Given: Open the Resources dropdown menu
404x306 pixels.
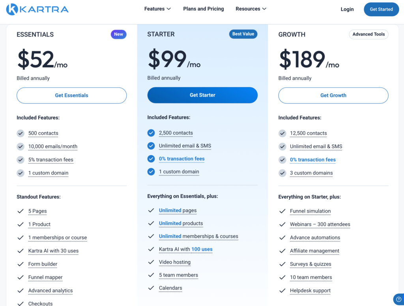Looking at the screenshot, I should point(251,8).
